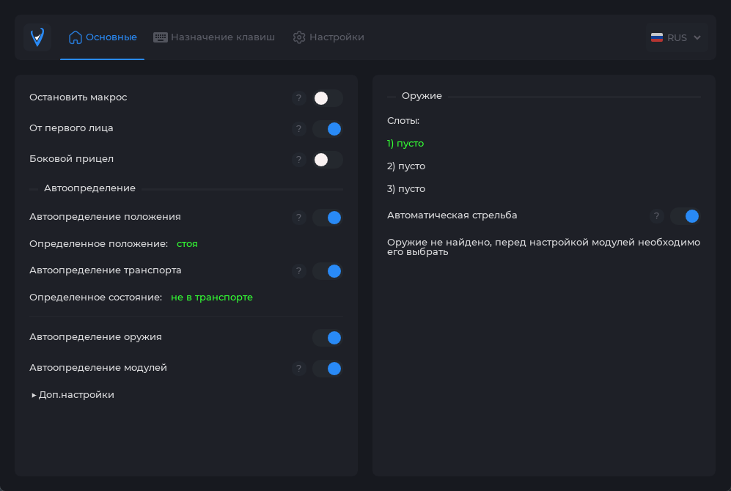
Task: Click the Определенное положение: label
Action: 98,244
